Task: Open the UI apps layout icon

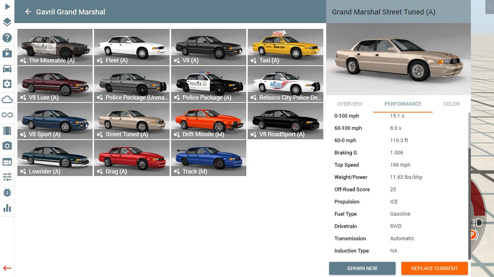Action: [x=7, y=162]
